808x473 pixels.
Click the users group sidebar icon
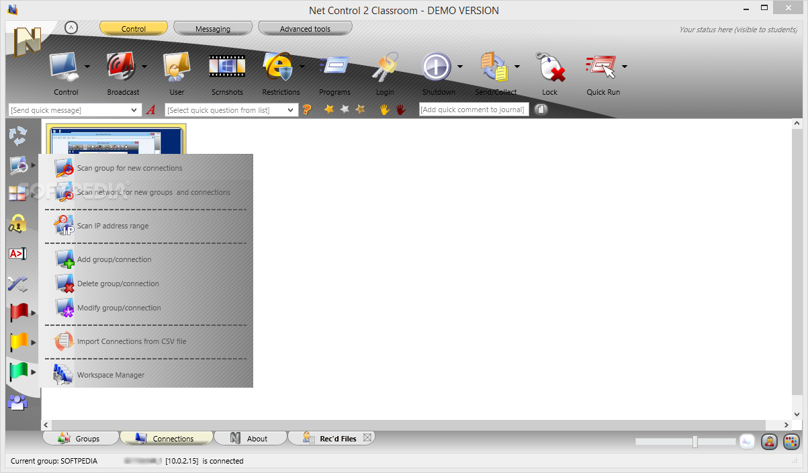click(x=18, y=402)
